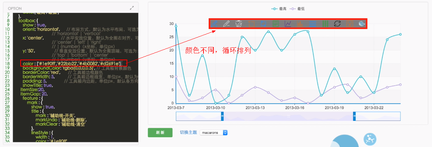Viewport: 432px width, 147px height.
Task: Click the green 刷新 refresh button
Action: tap(160, 132)
